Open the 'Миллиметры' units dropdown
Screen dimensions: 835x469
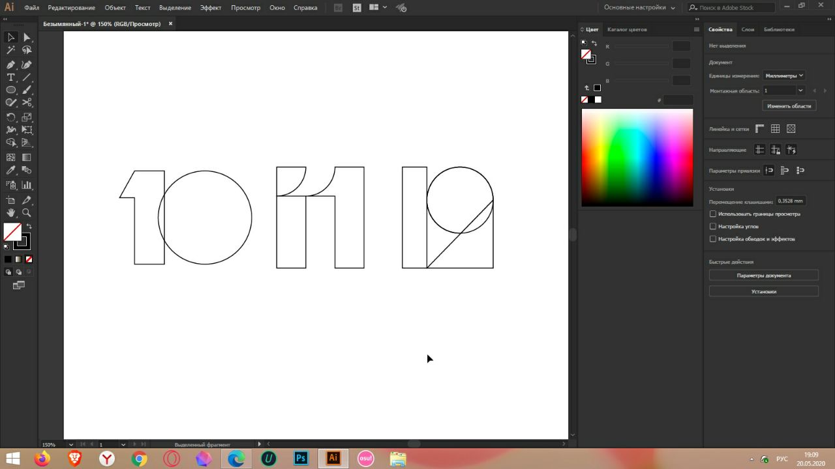pyautogui.click(x=784, y=76)
